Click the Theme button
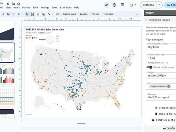The height and width of the screenshot is (132, 176). [95, 14]
